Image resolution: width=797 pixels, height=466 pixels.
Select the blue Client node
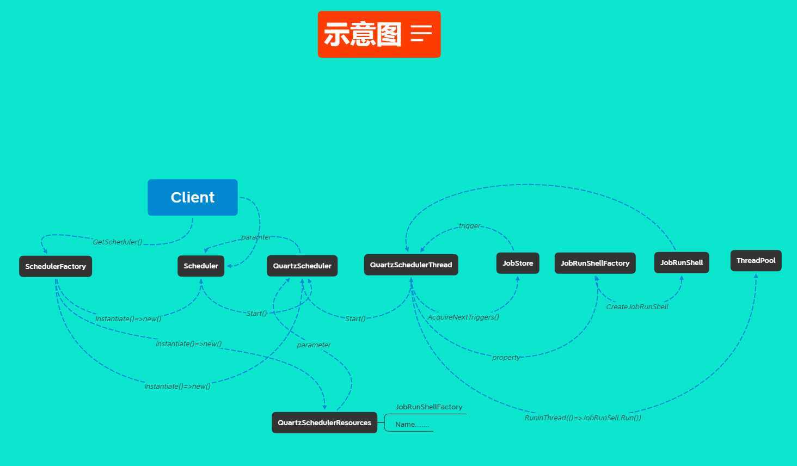(193, 198)
